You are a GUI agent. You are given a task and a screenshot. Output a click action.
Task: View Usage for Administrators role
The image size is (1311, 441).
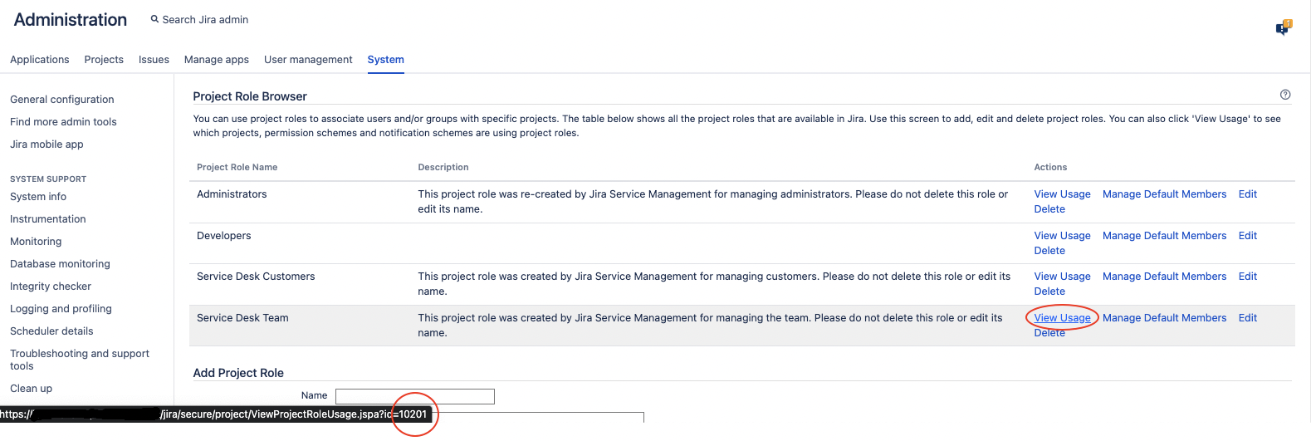coord(1062,194)
